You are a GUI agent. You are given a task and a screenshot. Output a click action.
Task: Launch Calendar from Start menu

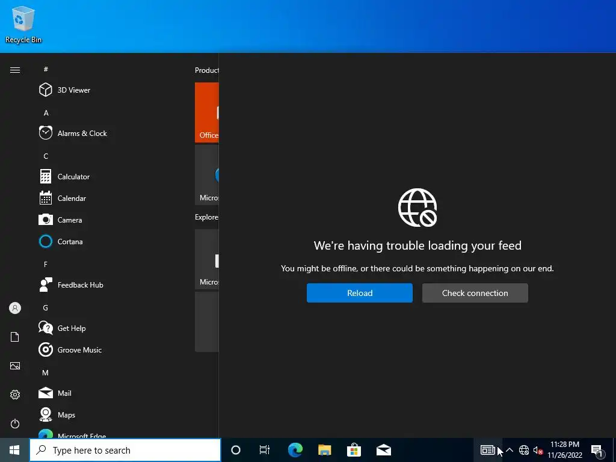click(62, 198)
